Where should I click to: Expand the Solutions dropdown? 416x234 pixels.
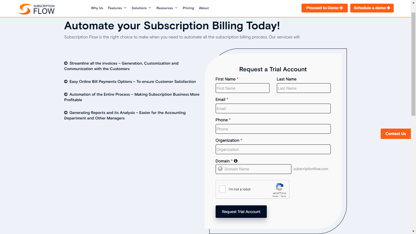(141, 8)
